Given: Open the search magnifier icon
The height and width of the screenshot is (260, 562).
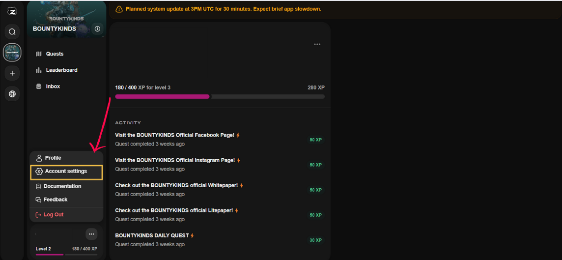Looking at the screenshot, I should [x=12, y=32].
